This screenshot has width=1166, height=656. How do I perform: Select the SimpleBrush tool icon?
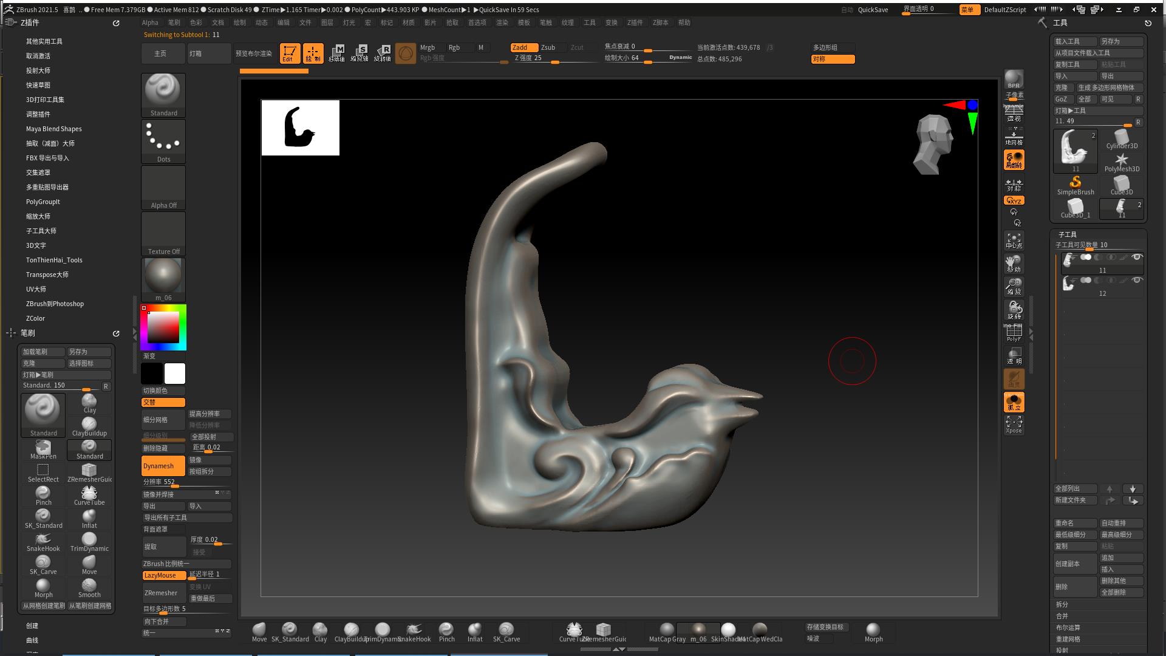pos(1075,183)
